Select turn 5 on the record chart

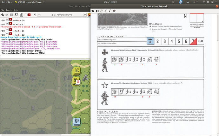(x=179, y=41)
